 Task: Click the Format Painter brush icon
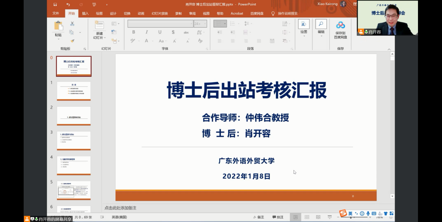(72, 41)
